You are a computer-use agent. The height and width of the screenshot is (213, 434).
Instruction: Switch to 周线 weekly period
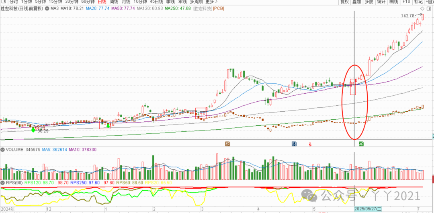click(115, 2)
